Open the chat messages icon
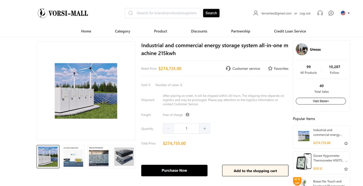Image resolution: width=363 pixels, height=186 pixels. 331,13
